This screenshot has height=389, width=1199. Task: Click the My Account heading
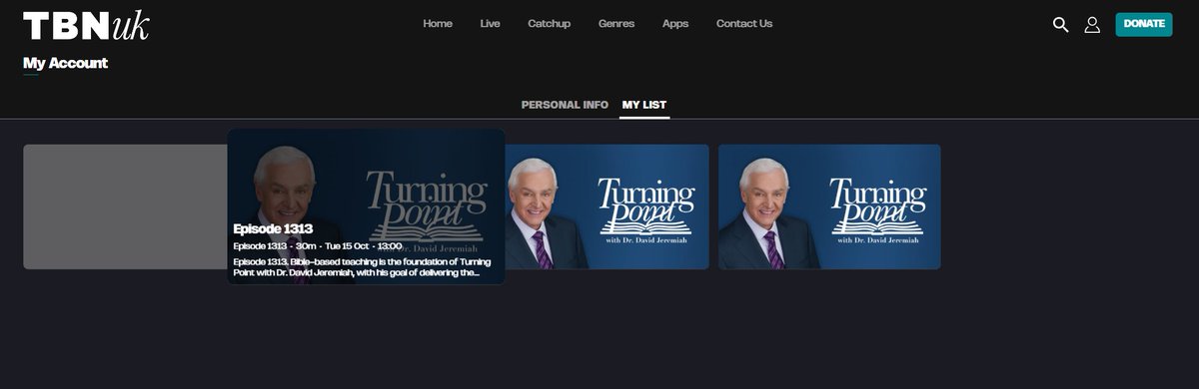click(65, 63)
